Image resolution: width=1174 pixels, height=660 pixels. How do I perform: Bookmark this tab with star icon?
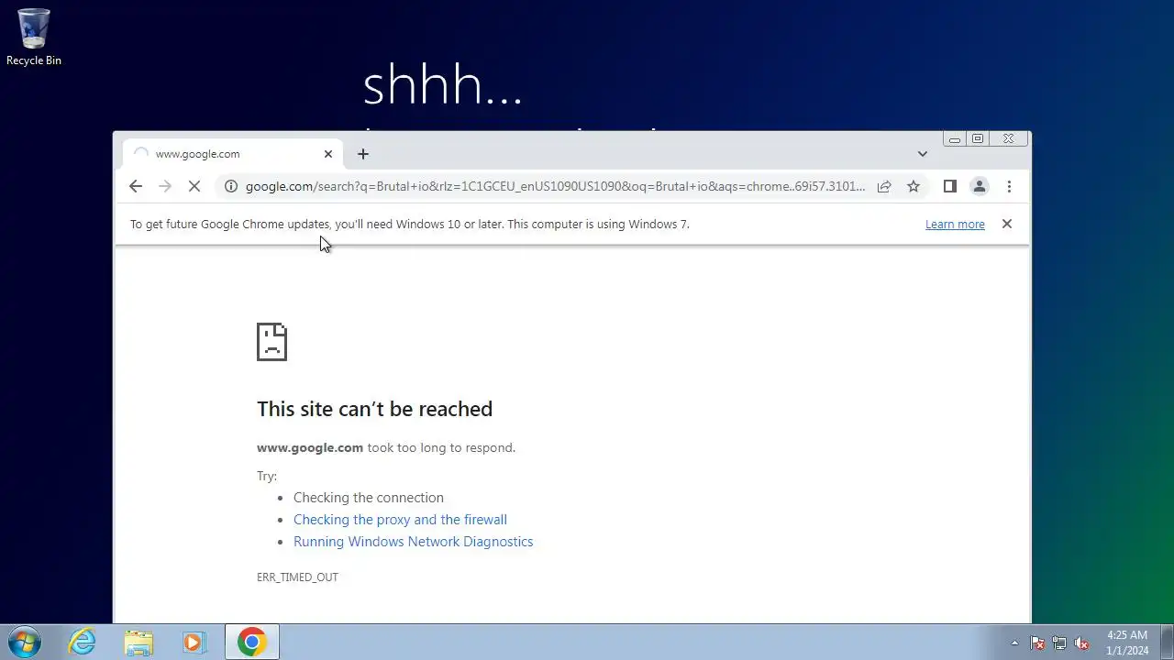(x=914, y=186)
